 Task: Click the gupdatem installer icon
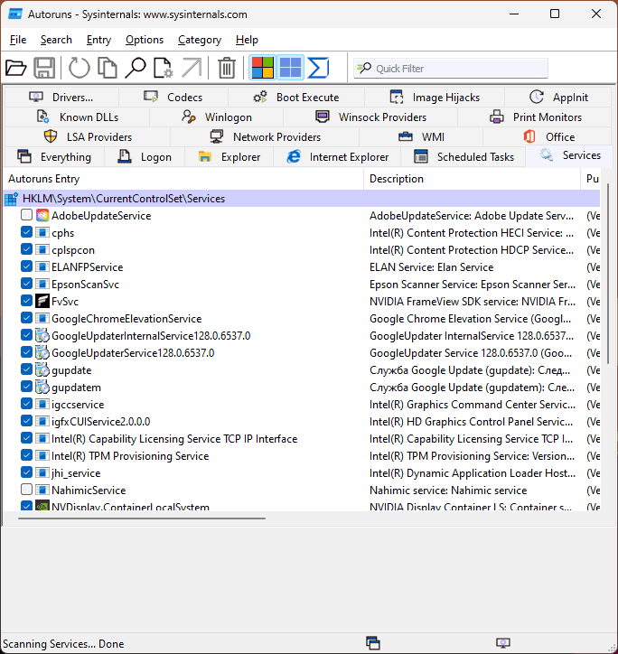coord(42,387)
